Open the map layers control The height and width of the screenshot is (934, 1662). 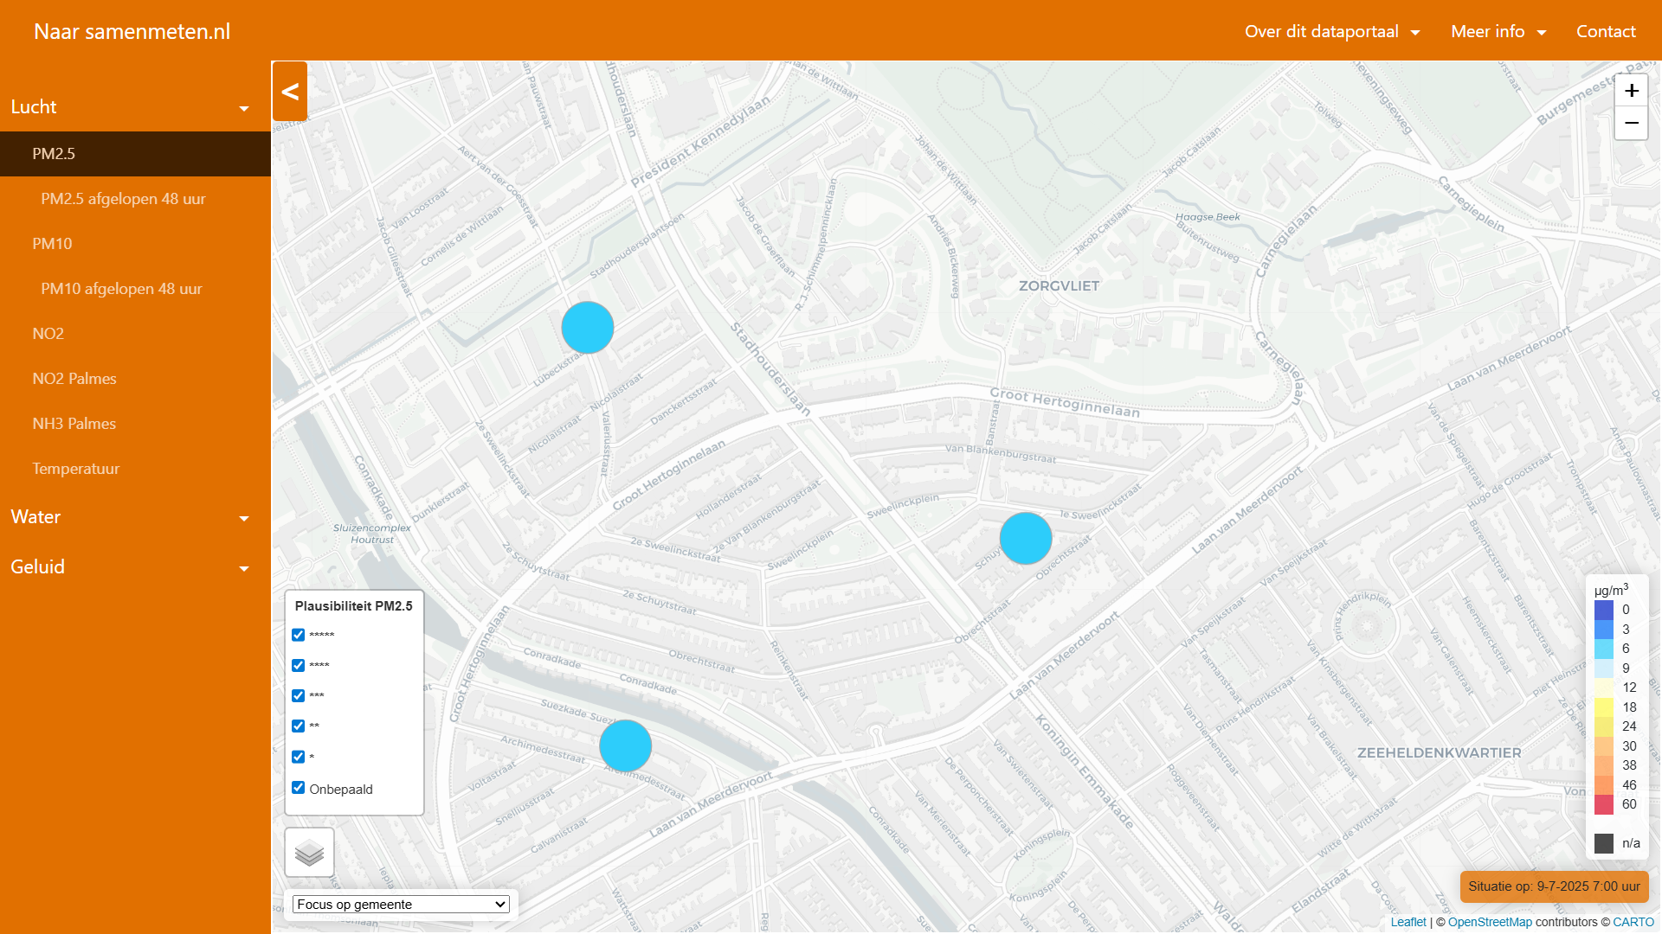pyautogui.click(x=309, y=853)
